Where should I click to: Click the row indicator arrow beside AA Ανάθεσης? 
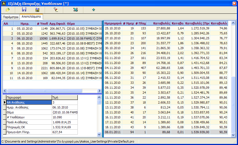point(5,102)
